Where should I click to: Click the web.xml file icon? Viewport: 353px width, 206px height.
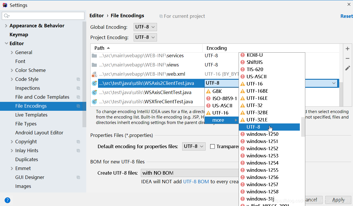[94, 74]
